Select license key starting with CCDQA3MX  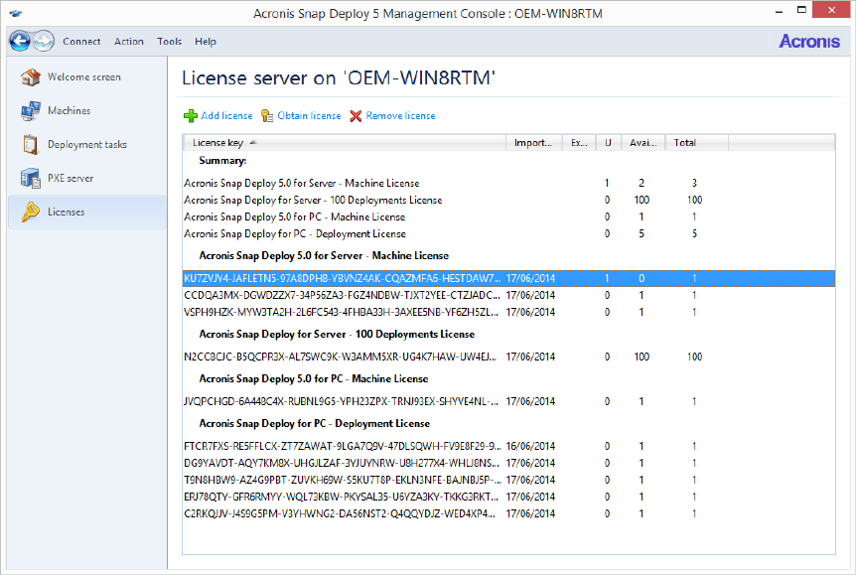coord(342,295)
